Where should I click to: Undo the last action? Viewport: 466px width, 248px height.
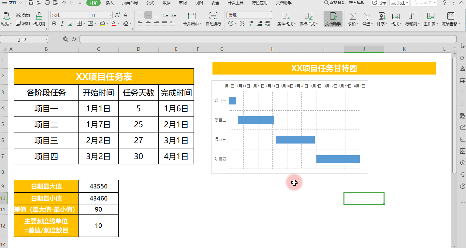(x=64, y=3)
